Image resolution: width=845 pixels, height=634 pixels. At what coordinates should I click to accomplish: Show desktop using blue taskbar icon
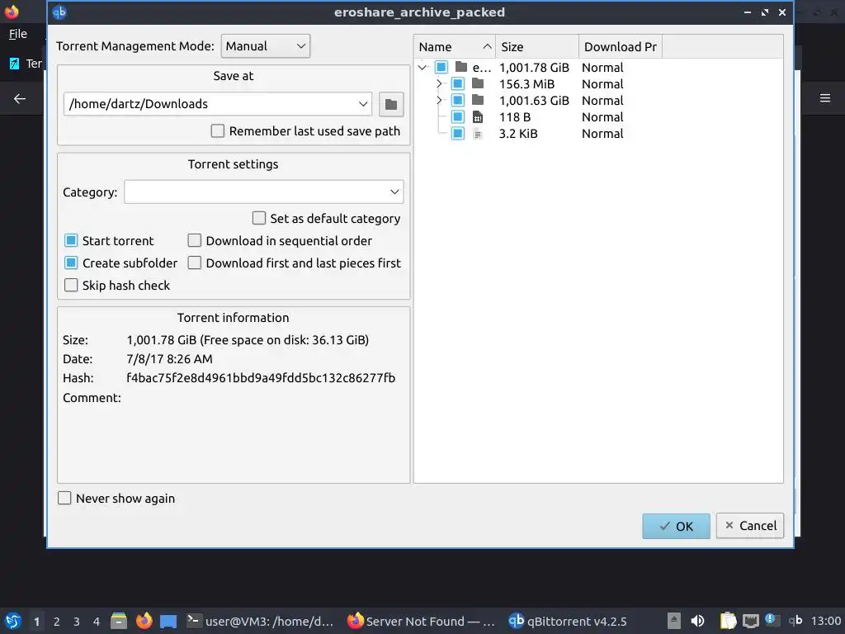click(x=168, y=622)
